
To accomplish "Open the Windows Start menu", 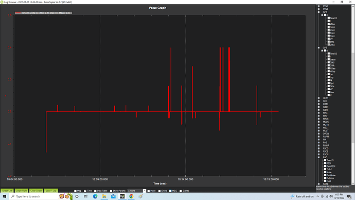I will click(4, 196).
